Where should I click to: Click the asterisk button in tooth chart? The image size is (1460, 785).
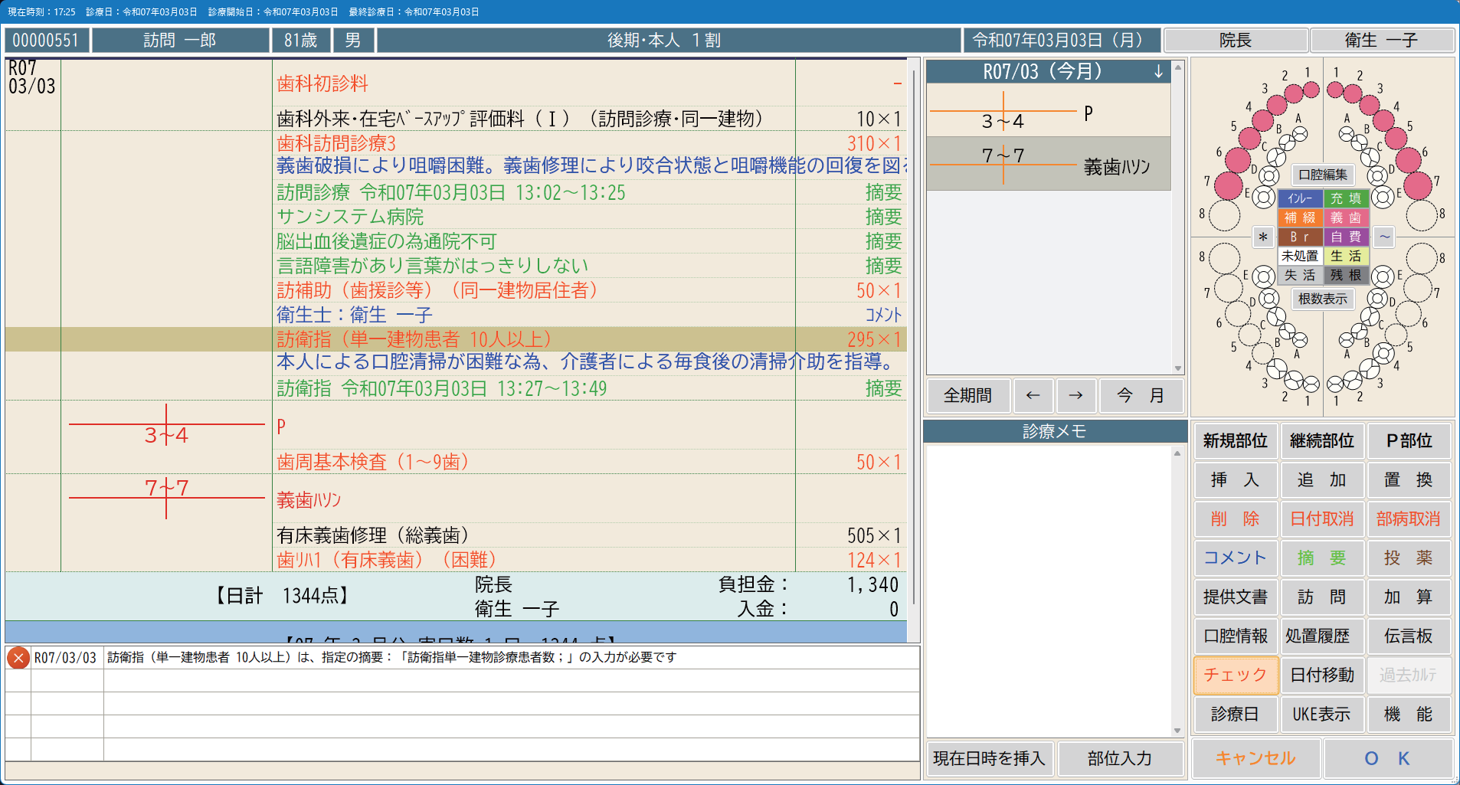coord(1262,237)
